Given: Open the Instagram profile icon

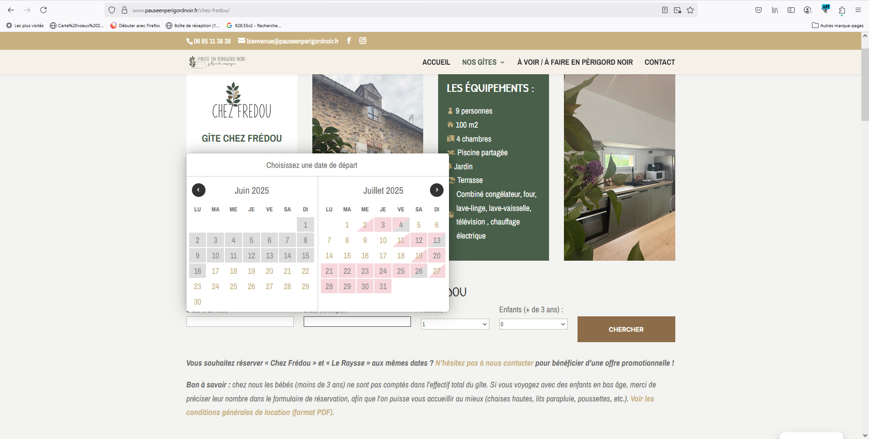Looking at the screenshot, I should (x=363, y=41).
